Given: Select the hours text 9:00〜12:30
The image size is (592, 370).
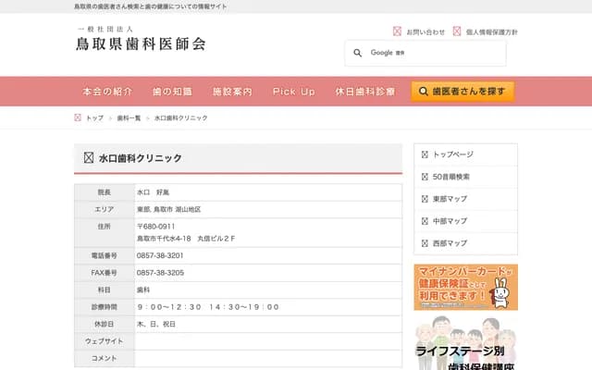Looking at the screenshot, I should click(169, 307).
